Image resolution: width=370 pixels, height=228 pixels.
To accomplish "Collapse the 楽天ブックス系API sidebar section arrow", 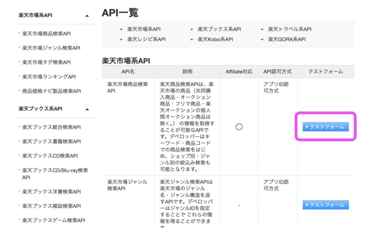I will coord(87,109).
